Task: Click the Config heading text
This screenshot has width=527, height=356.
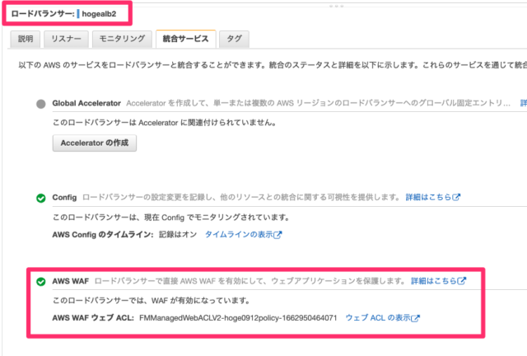Action: click(64, 198)
